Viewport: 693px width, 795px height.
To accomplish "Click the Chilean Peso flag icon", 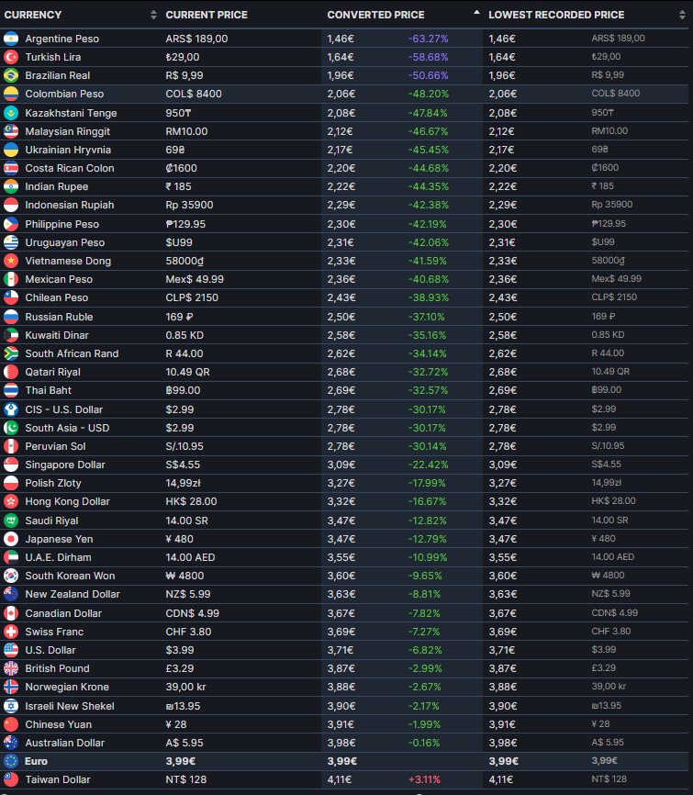I will point(11,297).
